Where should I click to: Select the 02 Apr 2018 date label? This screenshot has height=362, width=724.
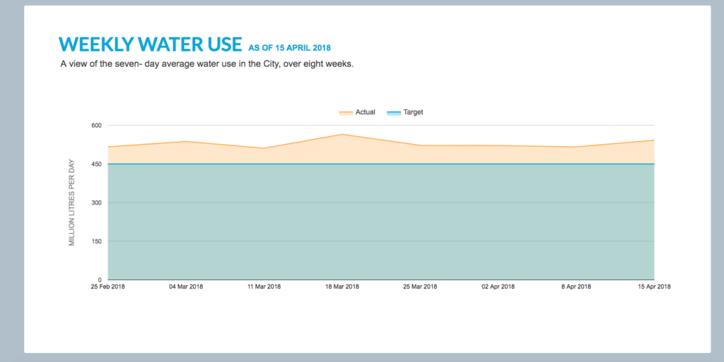coord(498,286)
